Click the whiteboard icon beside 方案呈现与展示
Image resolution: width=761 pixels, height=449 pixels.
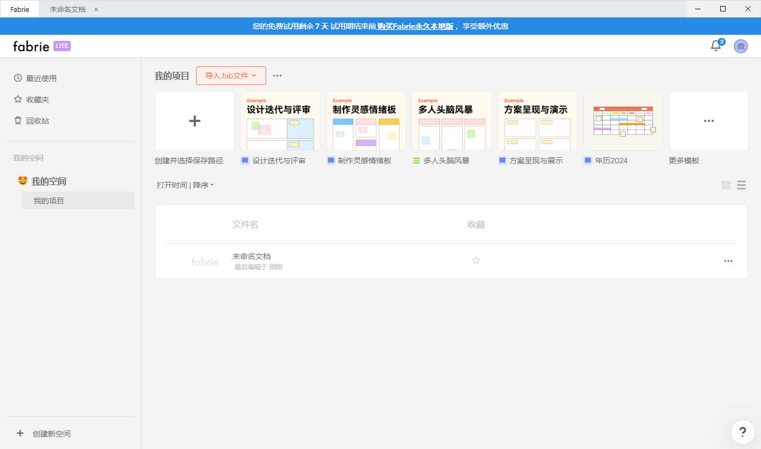coord(502,161)
